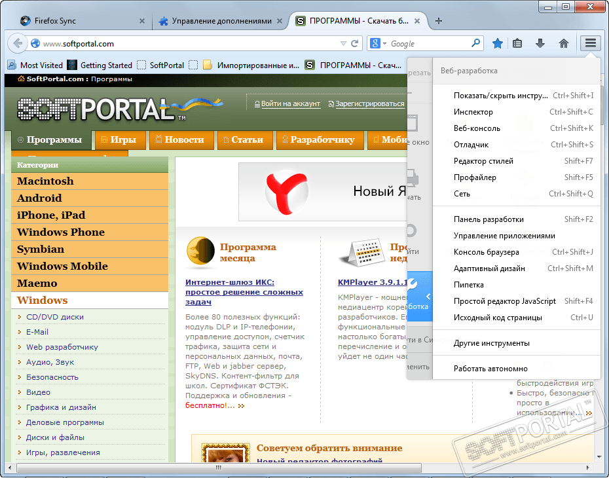This screenshot has height=478, width=609.
Task: Open Веб-консоль menu item
Action: [x=517, y=128]
